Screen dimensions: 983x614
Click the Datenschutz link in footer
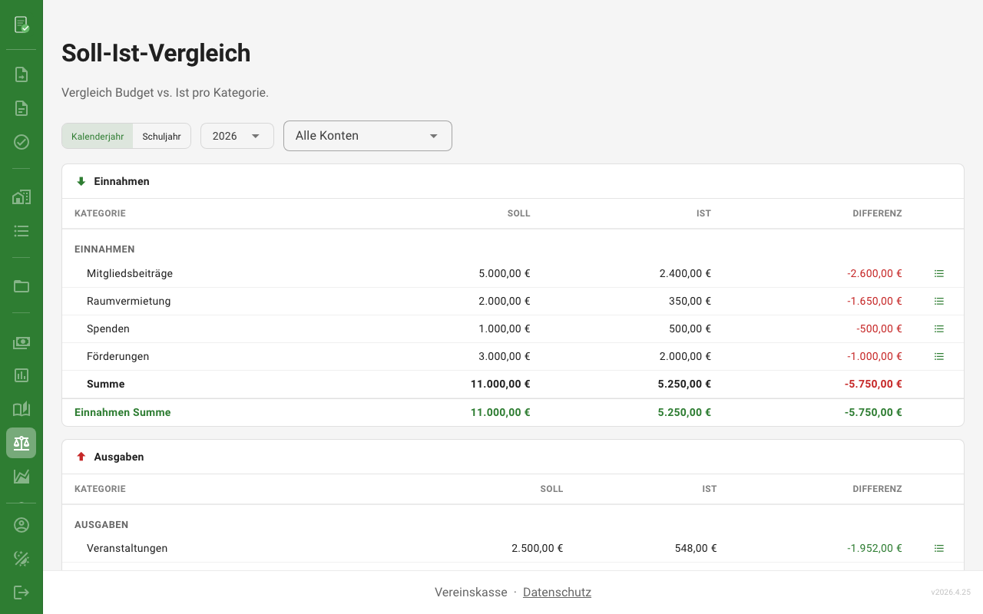pos(557,592)
